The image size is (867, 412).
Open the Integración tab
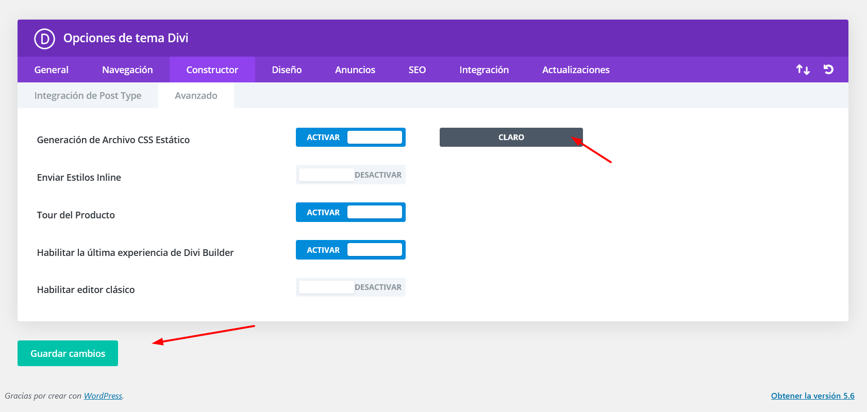tap(484, 70)
